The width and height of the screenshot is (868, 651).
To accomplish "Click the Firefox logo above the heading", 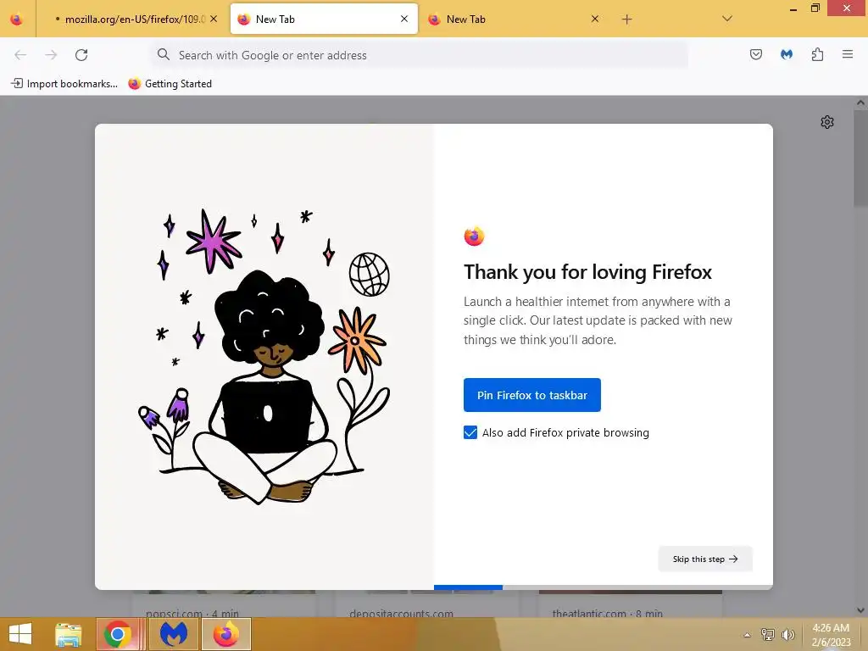I will point(475,236).
